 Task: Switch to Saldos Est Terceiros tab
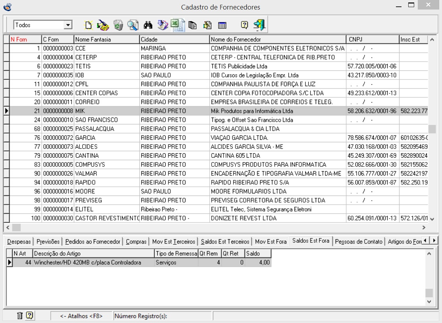pos(225,242)
